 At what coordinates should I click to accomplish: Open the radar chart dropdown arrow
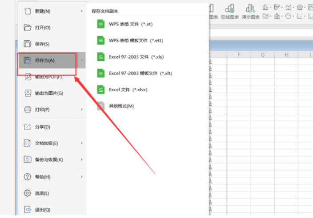click(305, 8)
